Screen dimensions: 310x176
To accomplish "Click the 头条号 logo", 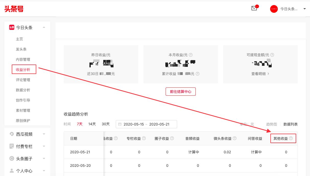I will [x=14, y=9].
